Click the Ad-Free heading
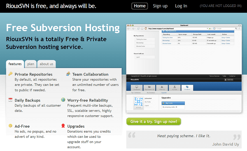Viewport: 247px width, 151px height. pyautogui.click(x=22, y=126)
